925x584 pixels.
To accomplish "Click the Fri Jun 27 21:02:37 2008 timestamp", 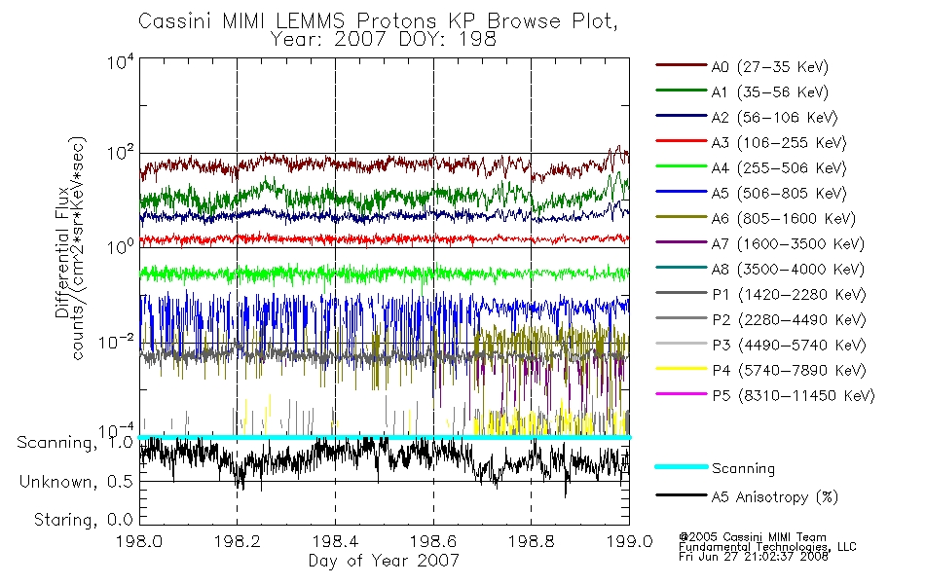I will 754,557.
